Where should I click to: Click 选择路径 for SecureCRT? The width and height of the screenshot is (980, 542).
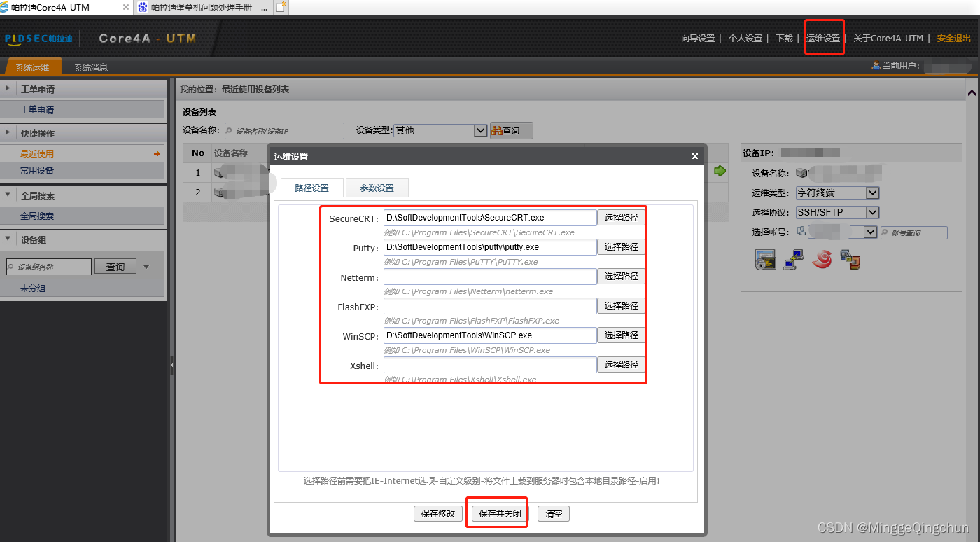622,218
